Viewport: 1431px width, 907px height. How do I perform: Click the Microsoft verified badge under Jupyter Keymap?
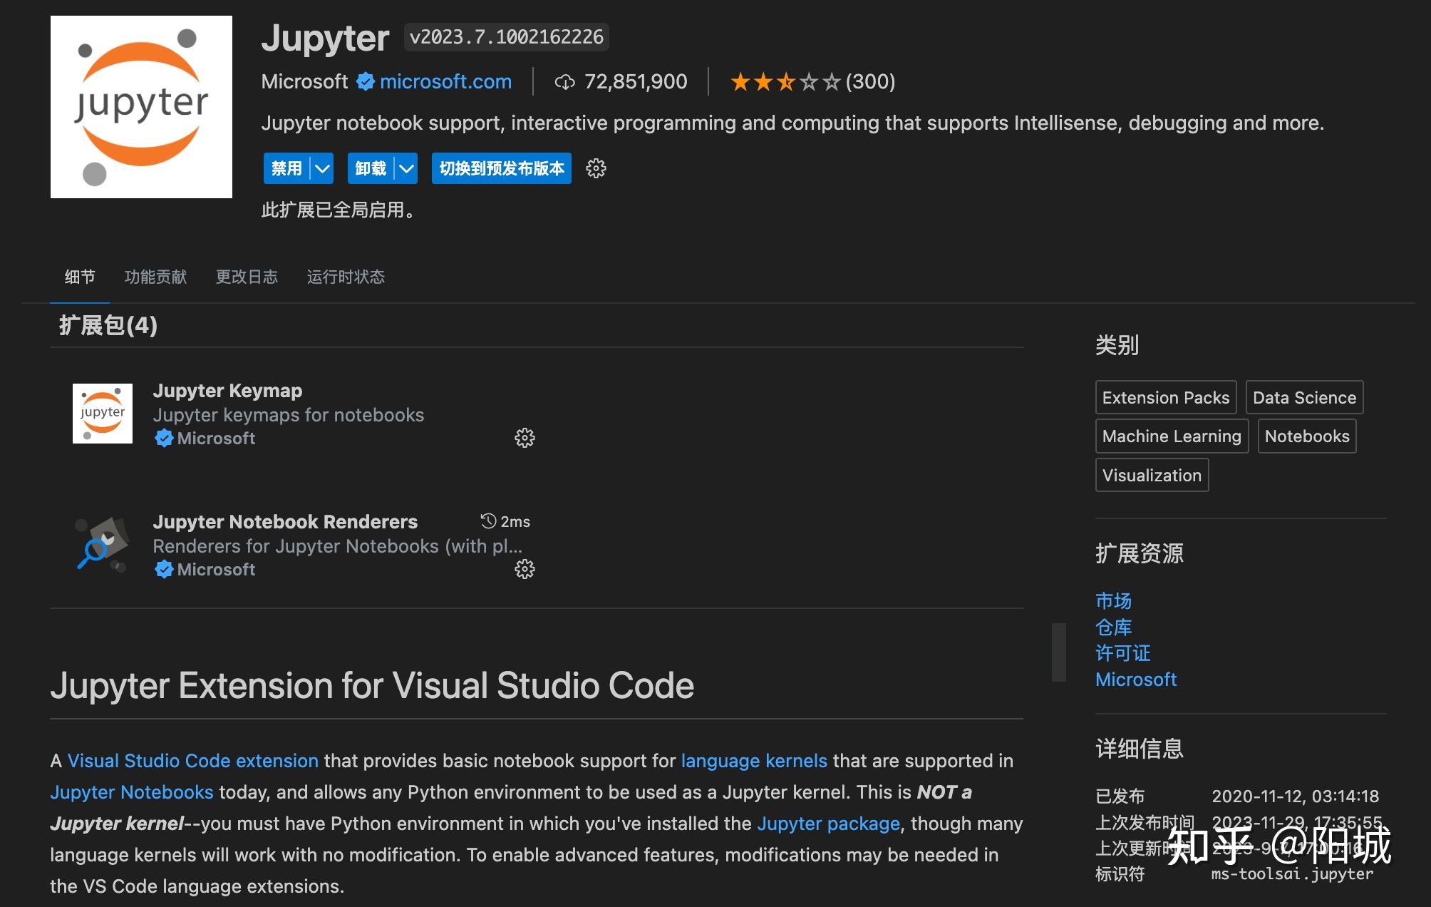165,438
